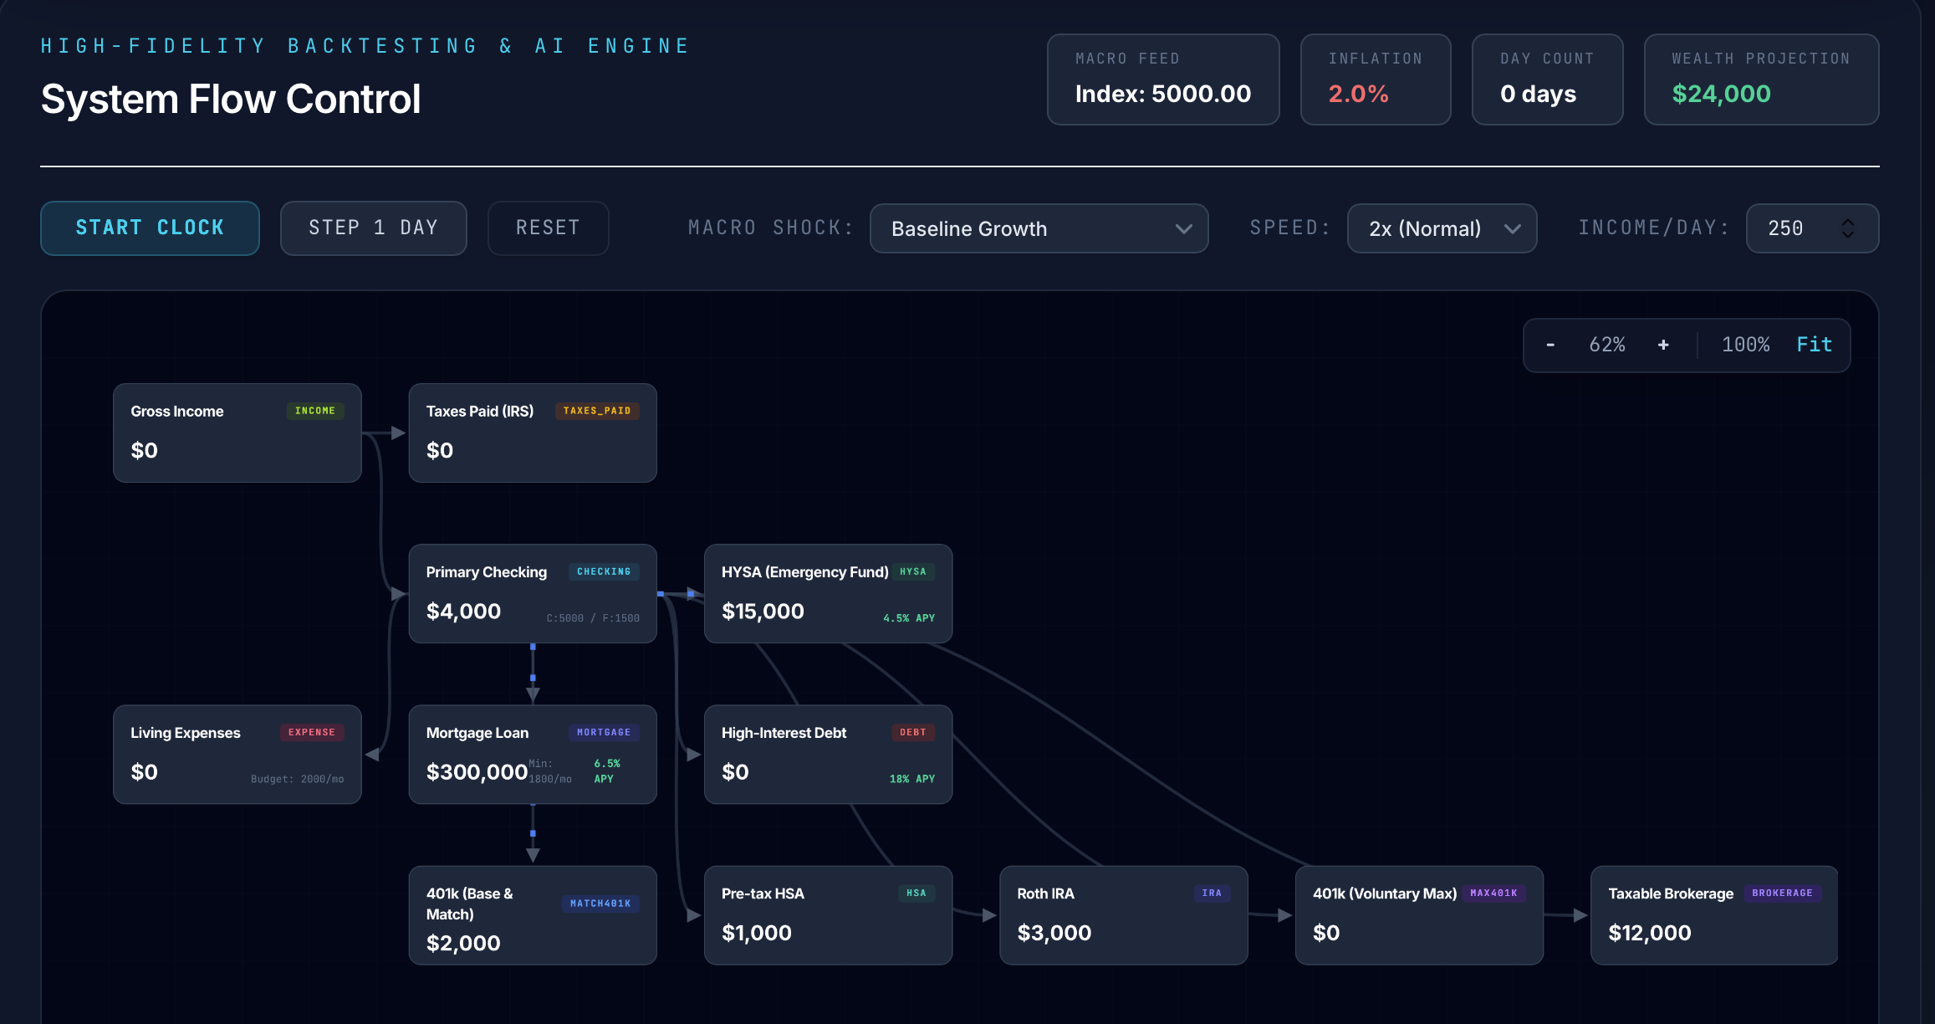This screenshot has width=1935, height=1024.
Task: Click the $300,000 mortgage balance
Action: pyautogui.click(x=477, y=771)
